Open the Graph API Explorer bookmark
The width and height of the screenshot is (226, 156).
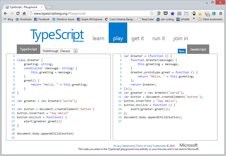click(90, 19)
